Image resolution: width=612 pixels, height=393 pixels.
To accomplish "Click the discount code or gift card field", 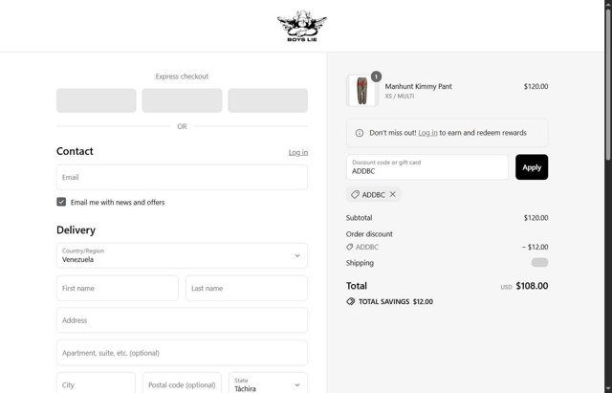I will 427,167.
